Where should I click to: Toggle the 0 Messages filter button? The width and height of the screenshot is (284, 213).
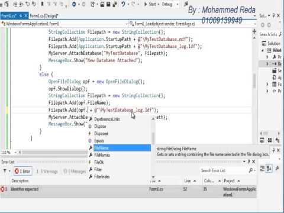(75, 172)
